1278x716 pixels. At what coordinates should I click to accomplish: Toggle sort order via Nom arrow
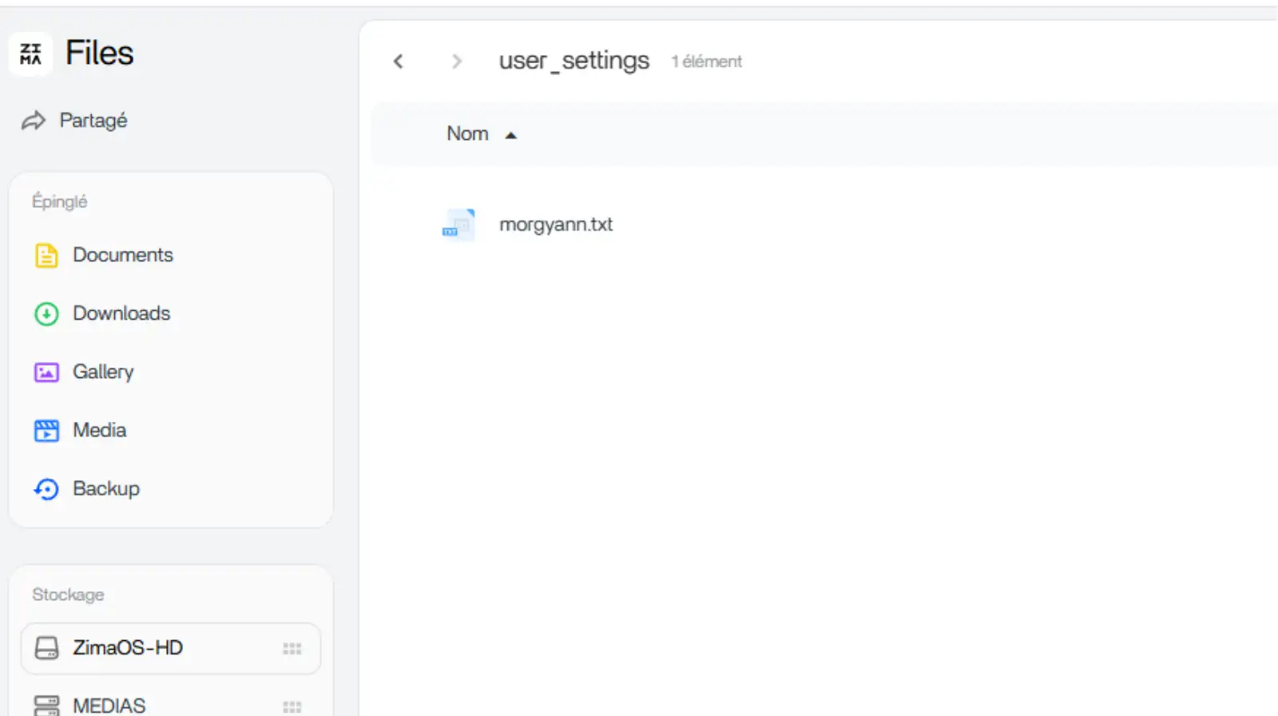(x=511, y=135)
